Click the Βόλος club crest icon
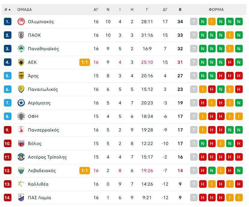This screenshot has width=249, height=207. (21, 144)
